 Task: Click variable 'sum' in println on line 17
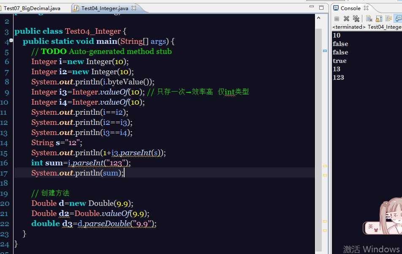click(x=111, y=173)
